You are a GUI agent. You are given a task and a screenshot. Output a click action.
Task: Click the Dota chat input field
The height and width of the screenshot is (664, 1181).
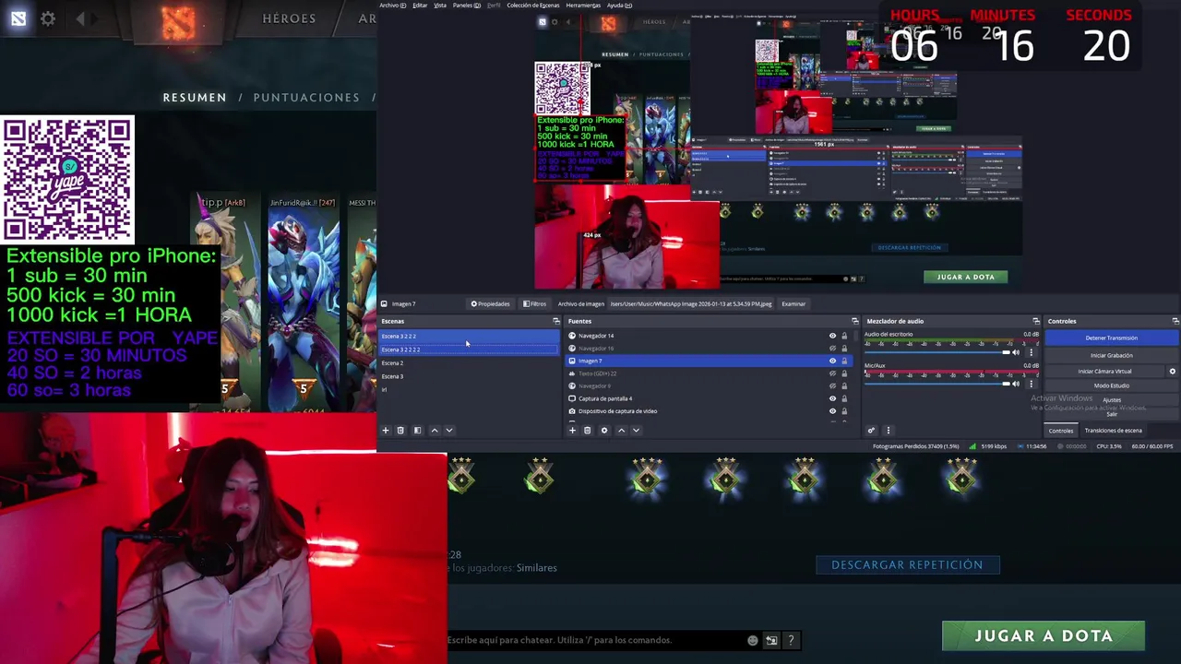595,640
